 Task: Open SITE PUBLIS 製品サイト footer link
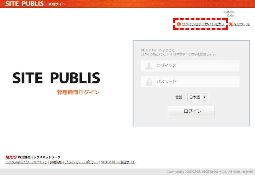[x=118, y=162]
